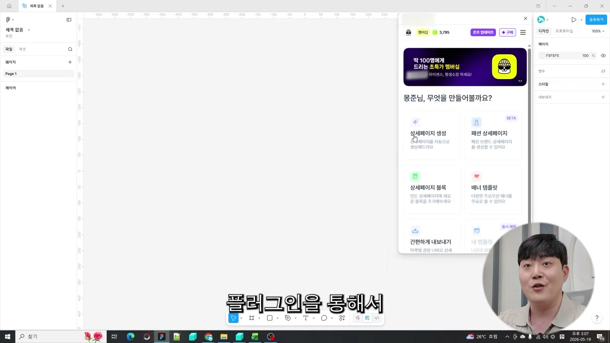The width and height of the screenshot is (610, 343).
Task: Click the 구매 purchase button
Action: pyautogui.click(x=507, y=32)
